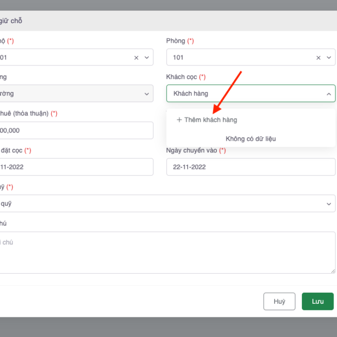The height and width of the screenshot is (337, 337).
Task: Clear the Phòng selection with the x icon
Action: point(318,58)
